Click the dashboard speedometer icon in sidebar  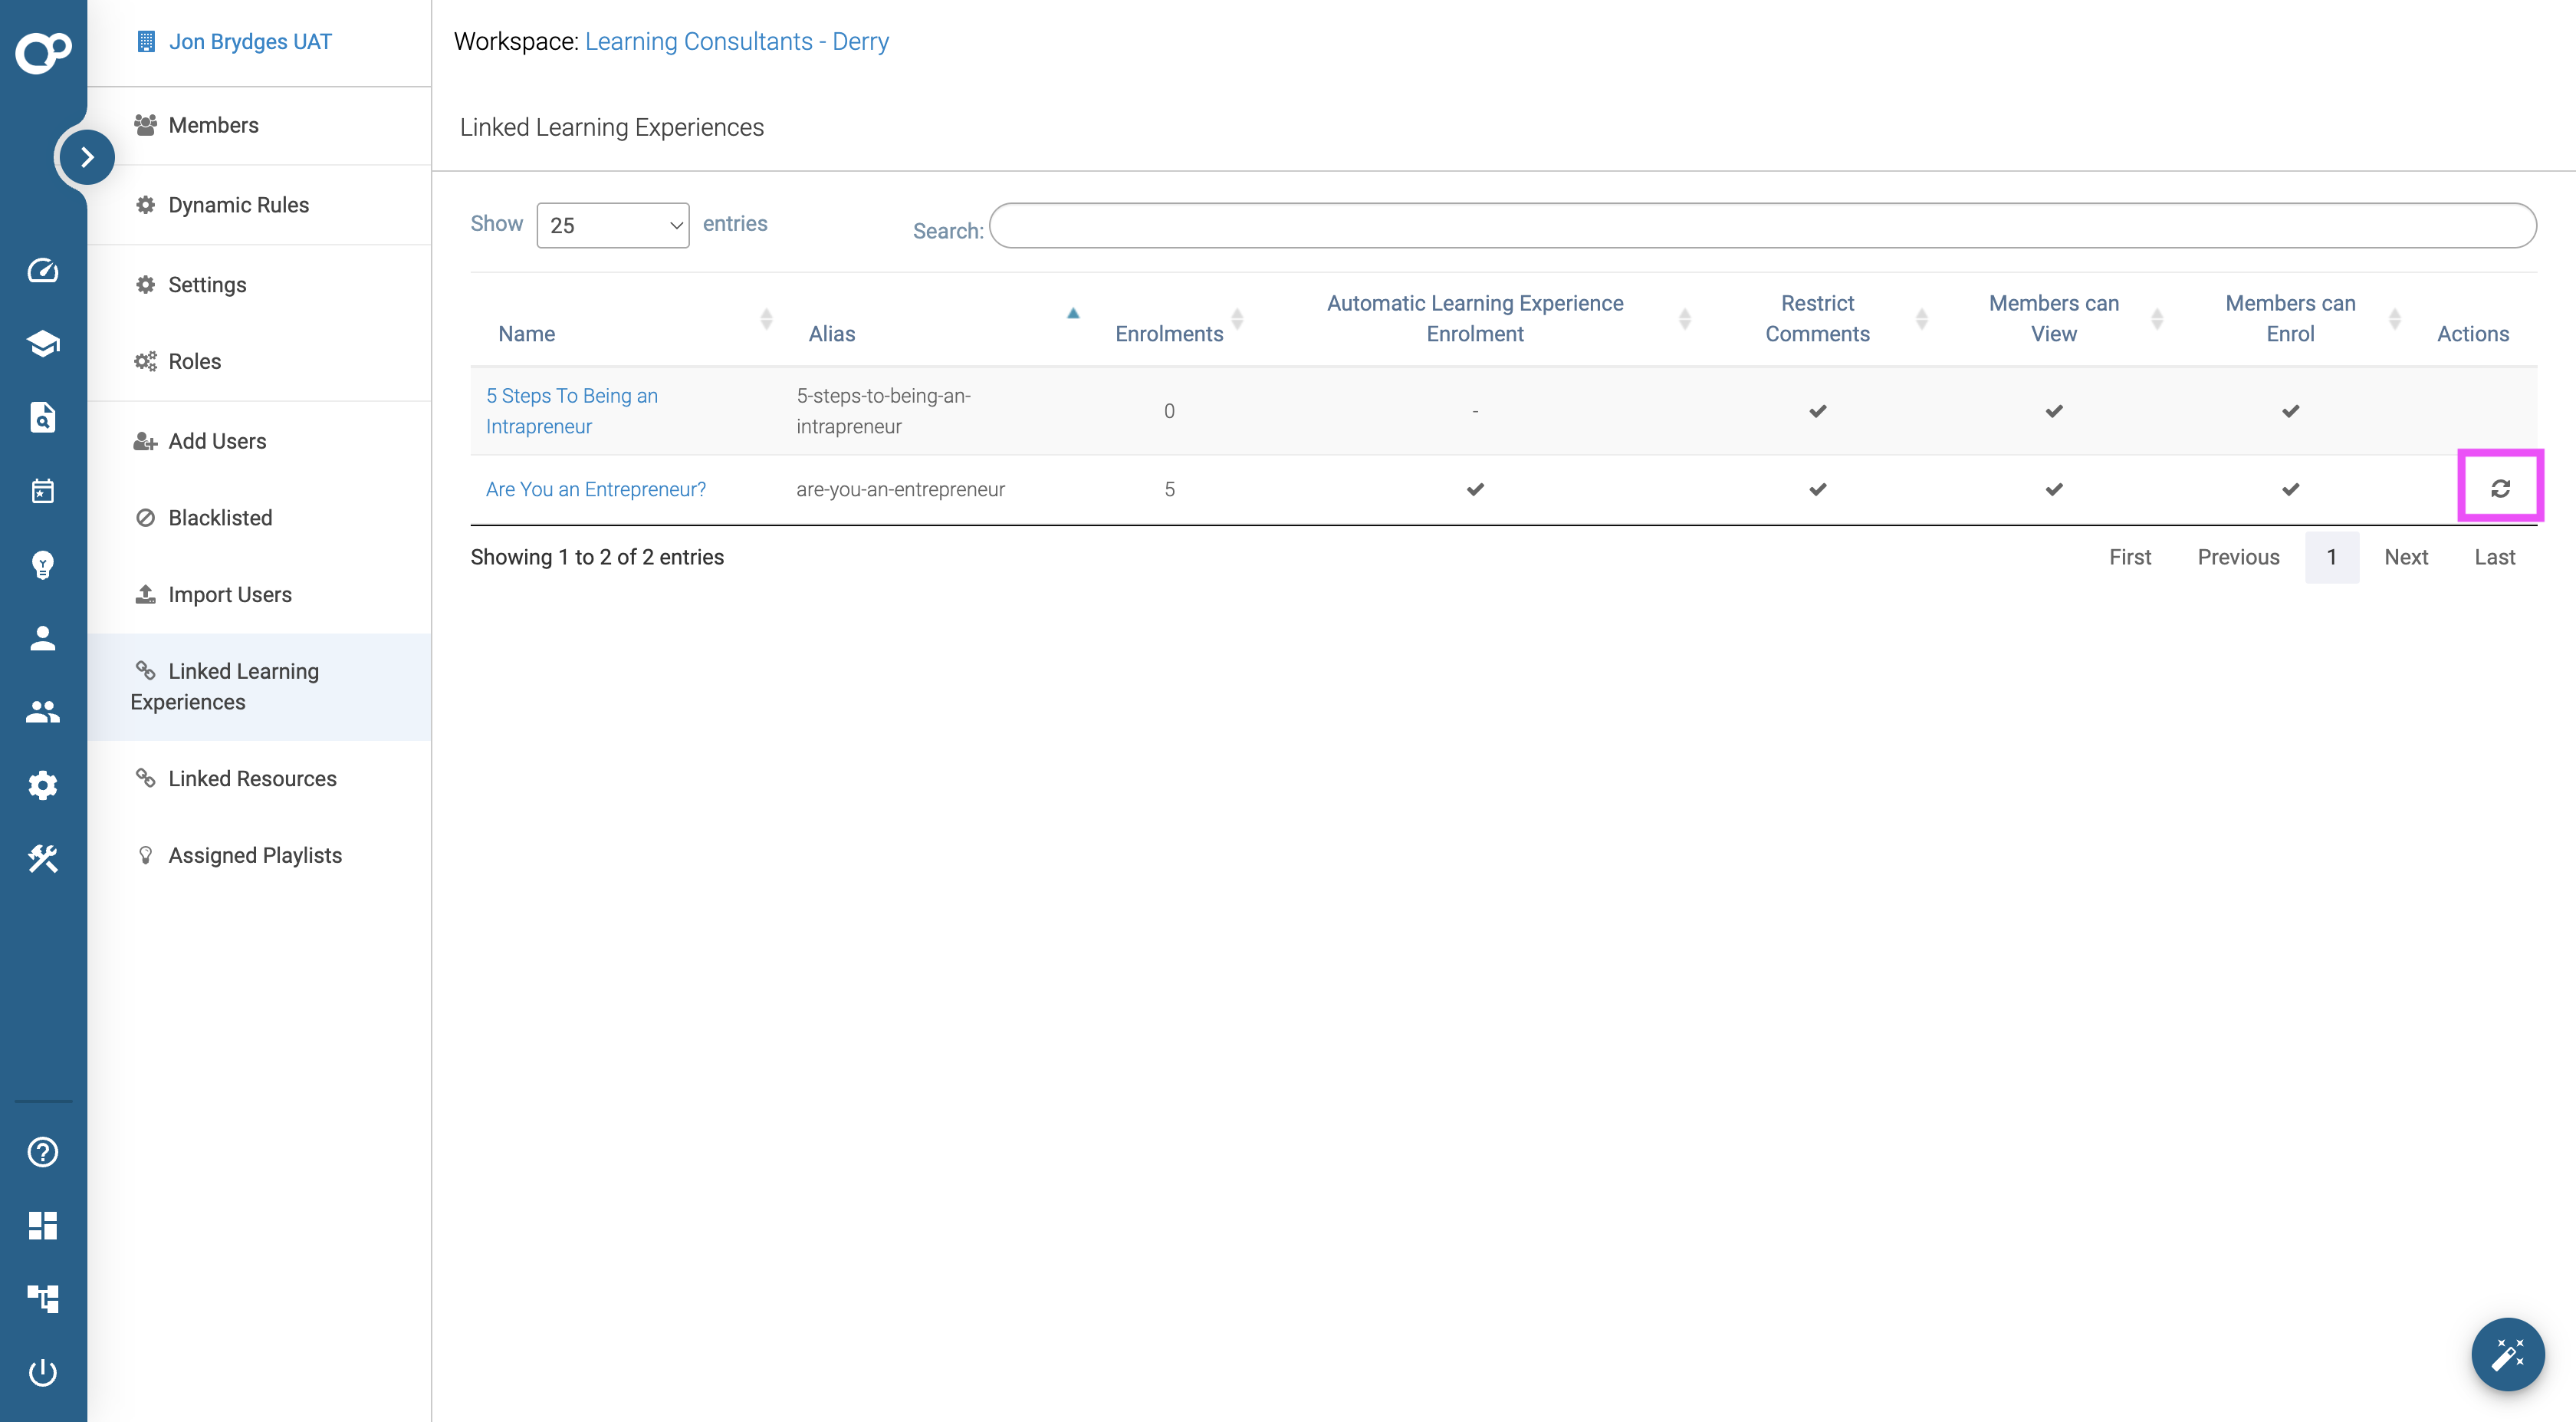point(42,270)
